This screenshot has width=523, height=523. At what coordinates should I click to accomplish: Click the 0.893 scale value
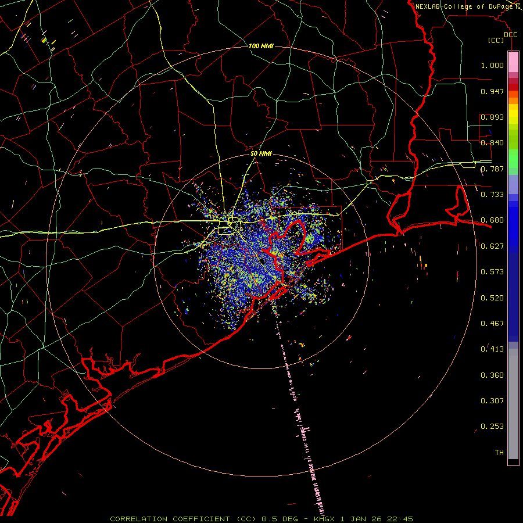[492, 117]
